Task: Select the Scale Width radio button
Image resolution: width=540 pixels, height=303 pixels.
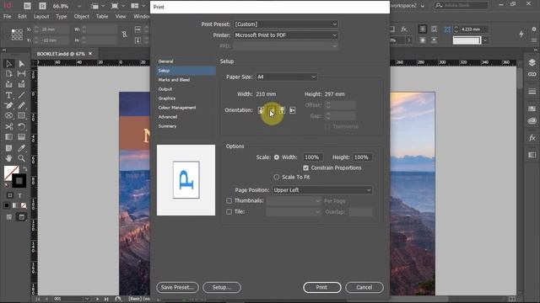Action: coord(277,157)
